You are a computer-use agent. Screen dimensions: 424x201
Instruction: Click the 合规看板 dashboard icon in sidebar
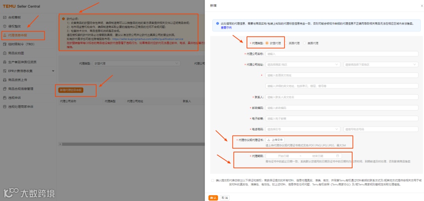(5, 18)
